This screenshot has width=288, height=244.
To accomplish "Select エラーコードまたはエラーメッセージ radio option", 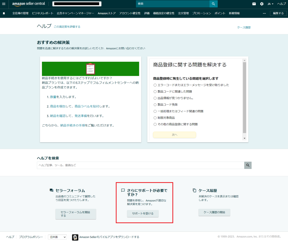I will tap(155, 85).
